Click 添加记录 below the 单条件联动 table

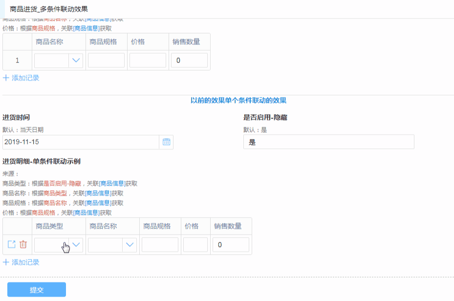coord(25,262)
